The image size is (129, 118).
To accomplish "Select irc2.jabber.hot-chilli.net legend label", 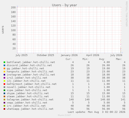I will pos(27,78).
